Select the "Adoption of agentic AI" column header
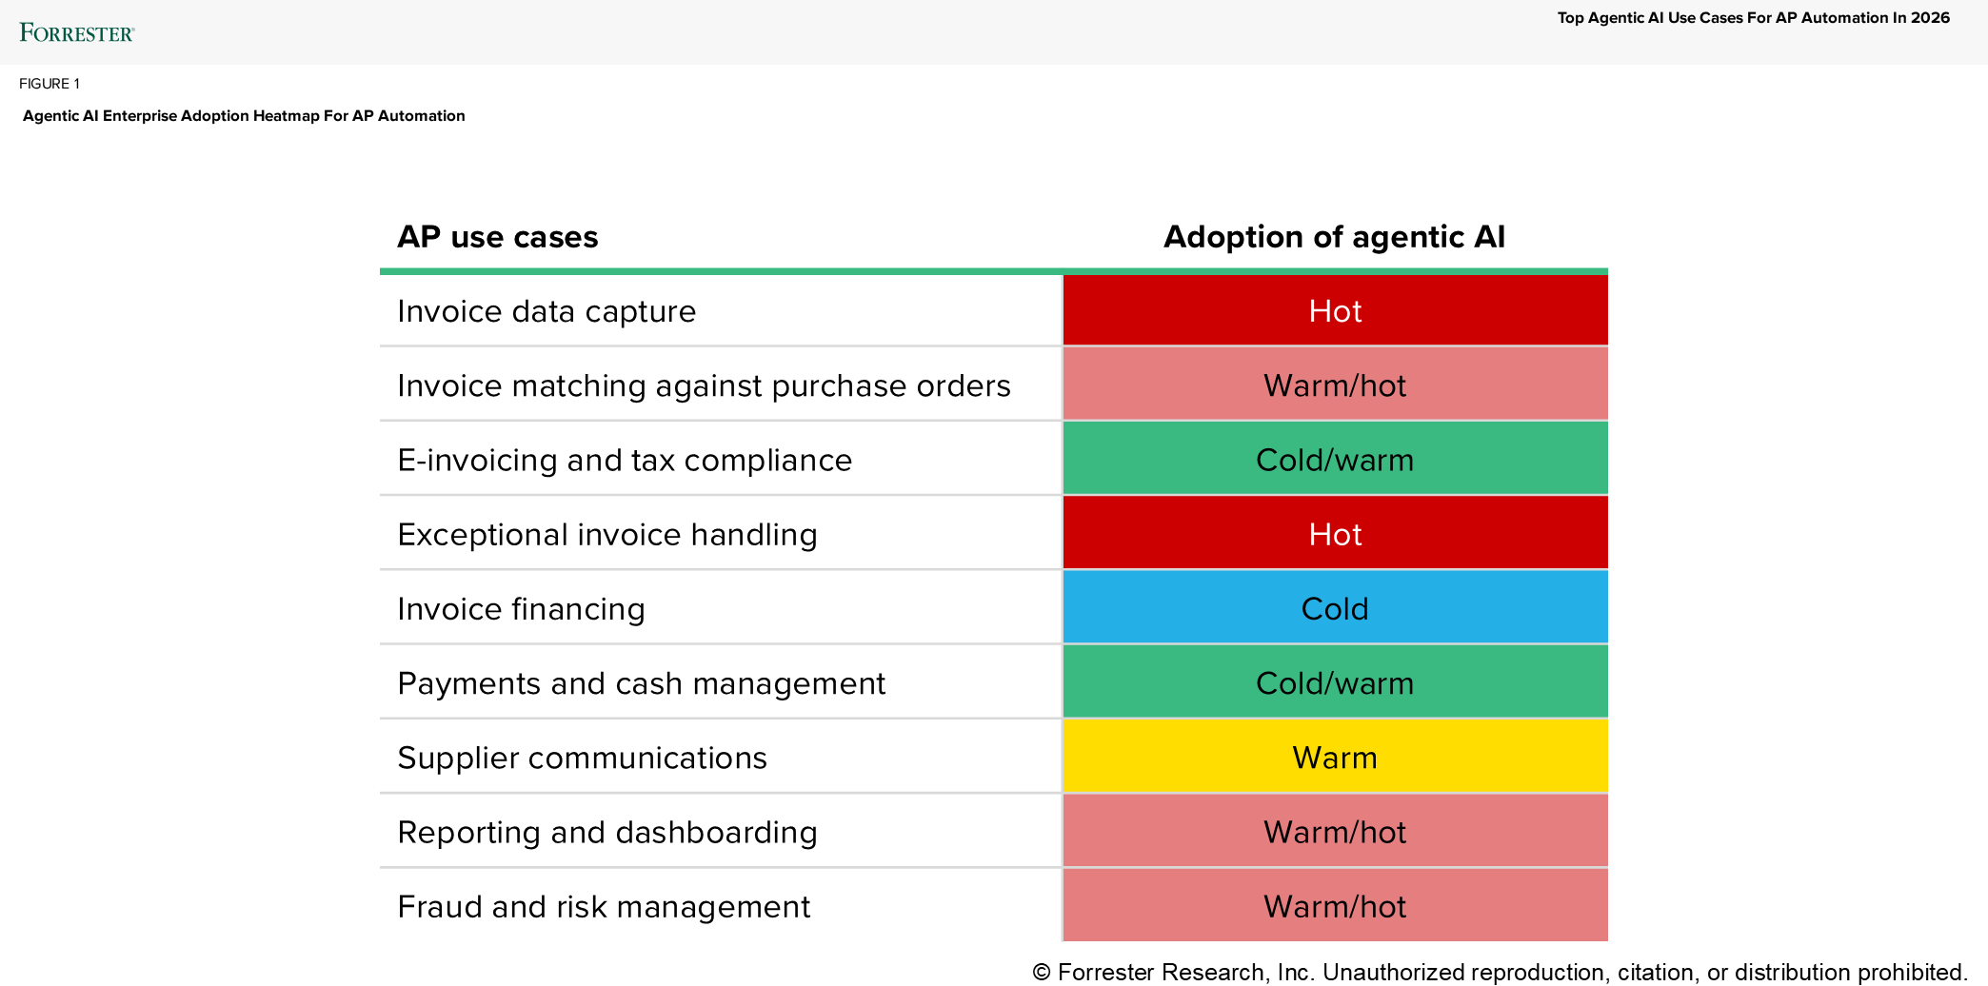 click(x=1334, y=237)
